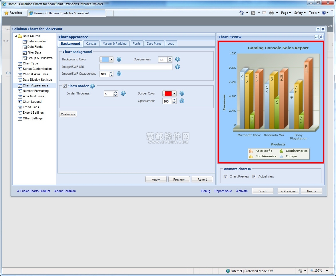Switch to the Zero Plane tab
Viewport: 336px width, 276px height.
coord(154,44)
